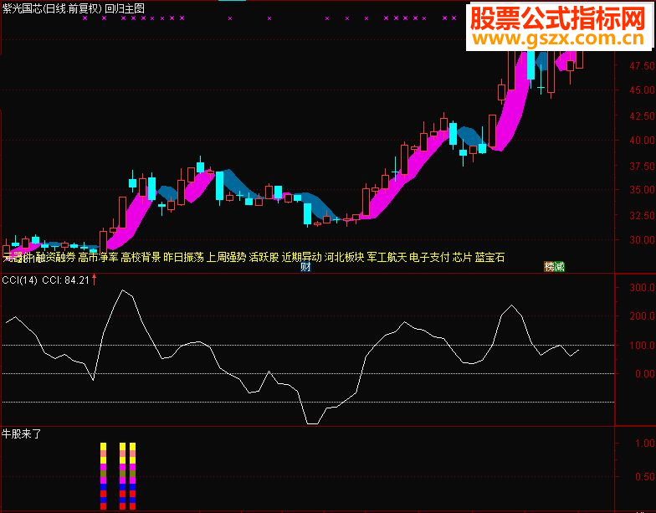
Task: Click the 40.00 price axis label
Action: coord(643,141)
